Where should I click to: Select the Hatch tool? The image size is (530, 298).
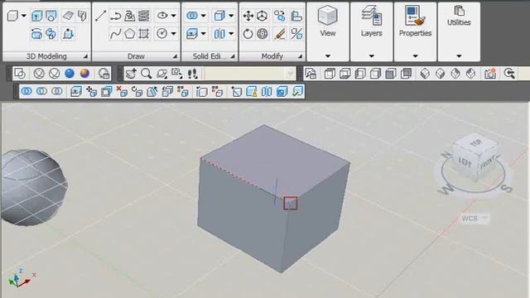(x=144, y=34)
